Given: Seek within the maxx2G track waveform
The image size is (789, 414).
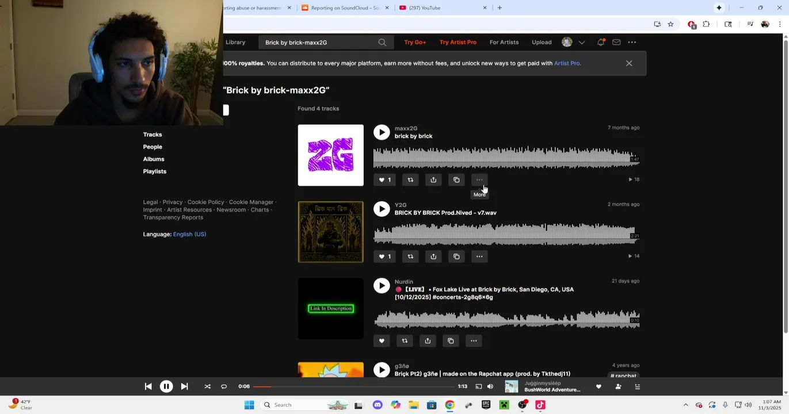Looking at the screenshot, I should pyautogui.click(x=506, y=158).
